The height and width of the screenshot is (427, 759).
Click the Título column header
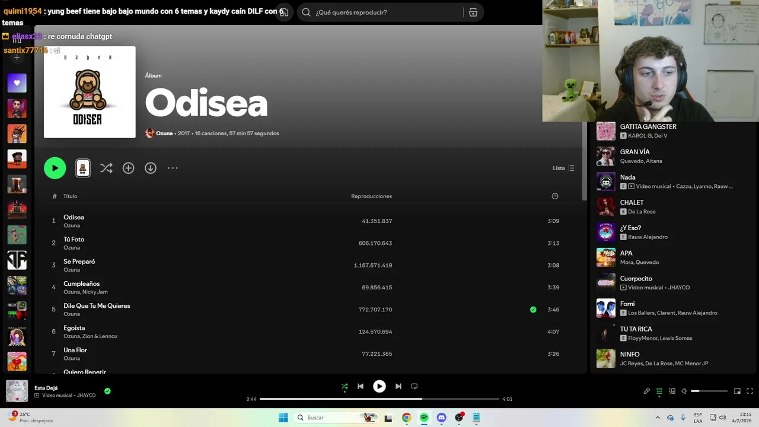pos(70,196)
